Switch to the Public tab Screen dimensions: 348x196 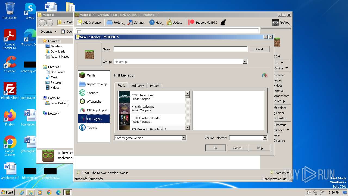click(121, 85)
